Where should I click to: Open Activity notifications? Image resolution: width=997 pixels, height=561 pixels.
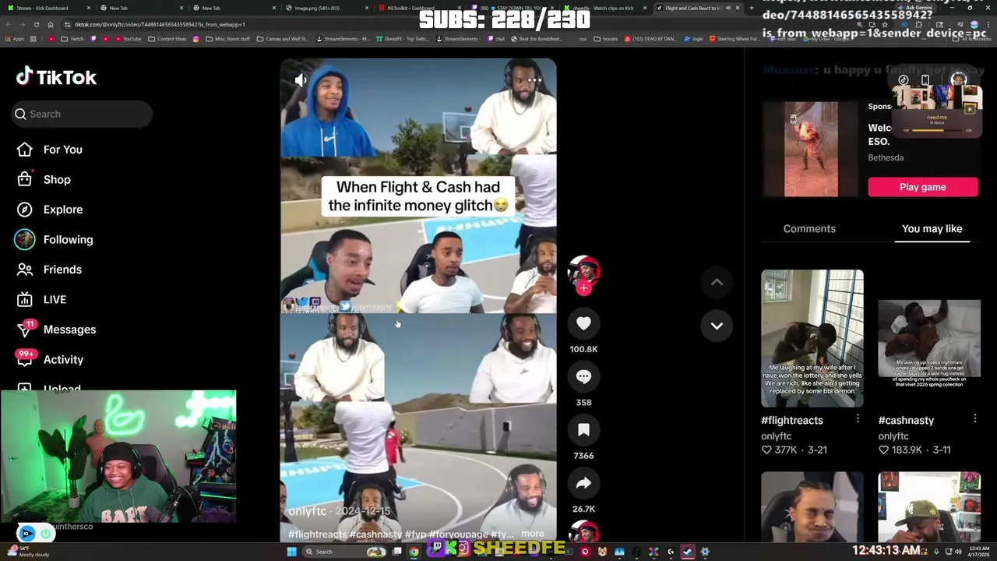click(50, 359)
